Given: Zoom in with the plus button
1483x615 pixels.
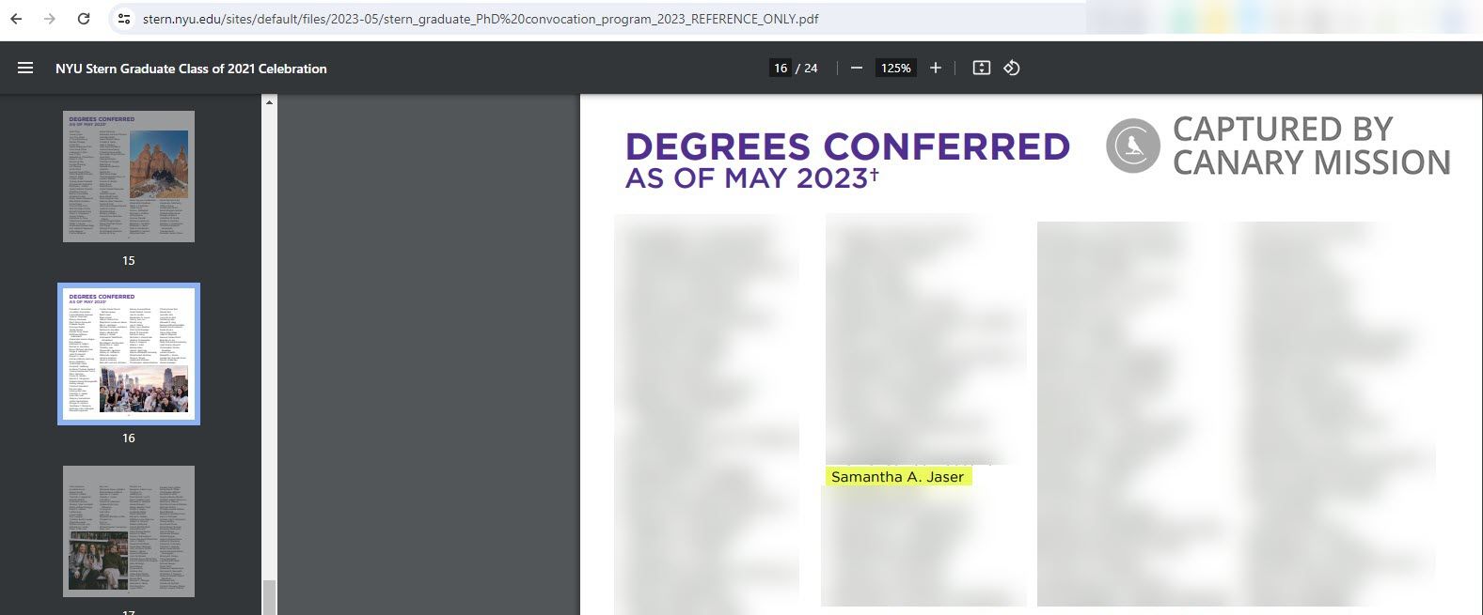Looking at the screenshot, I should pos(935,68).
